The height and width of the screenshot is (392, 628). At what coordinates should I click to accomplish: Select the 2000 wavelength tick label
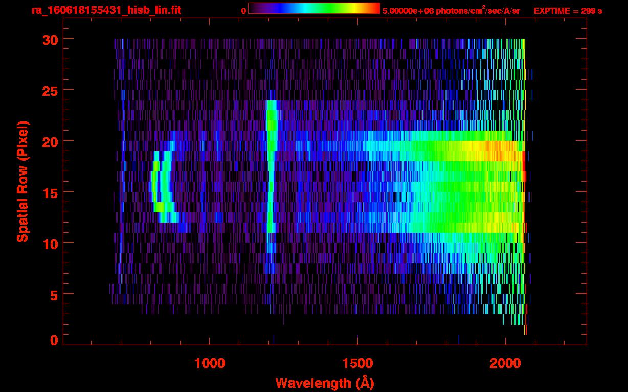click(506, 363)
